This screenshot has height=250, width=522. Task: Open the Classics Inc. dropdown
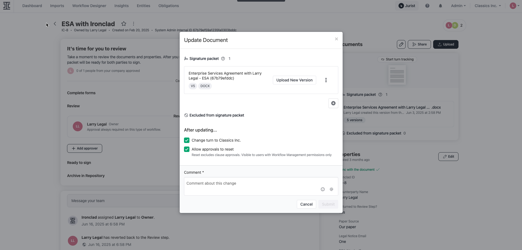[x=487, y=5]
